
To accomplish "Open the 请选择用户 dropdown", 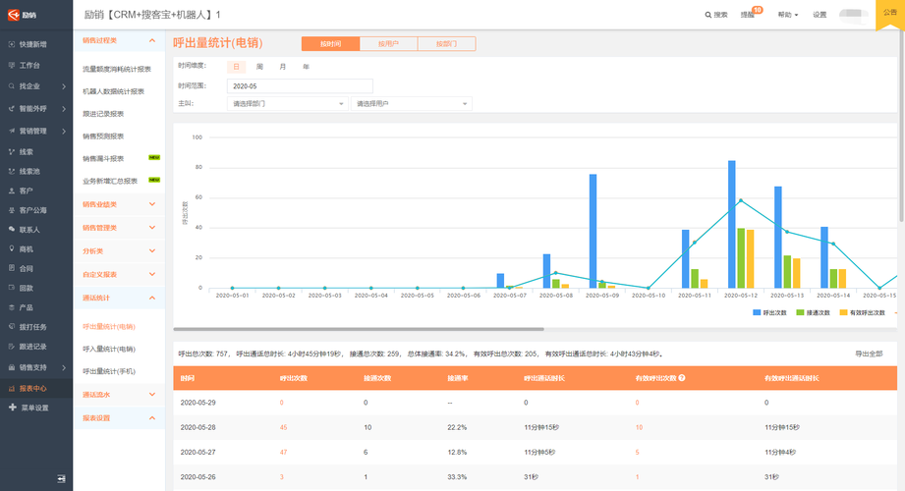I will [x=412, y=104].
